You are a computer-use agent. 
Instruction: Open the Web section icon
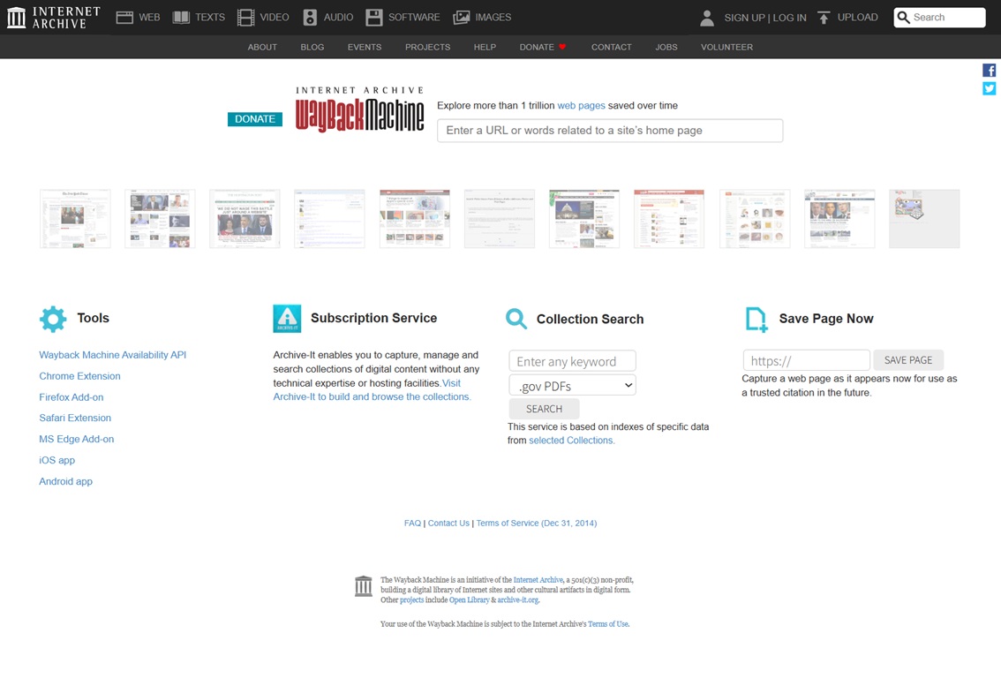124,17
